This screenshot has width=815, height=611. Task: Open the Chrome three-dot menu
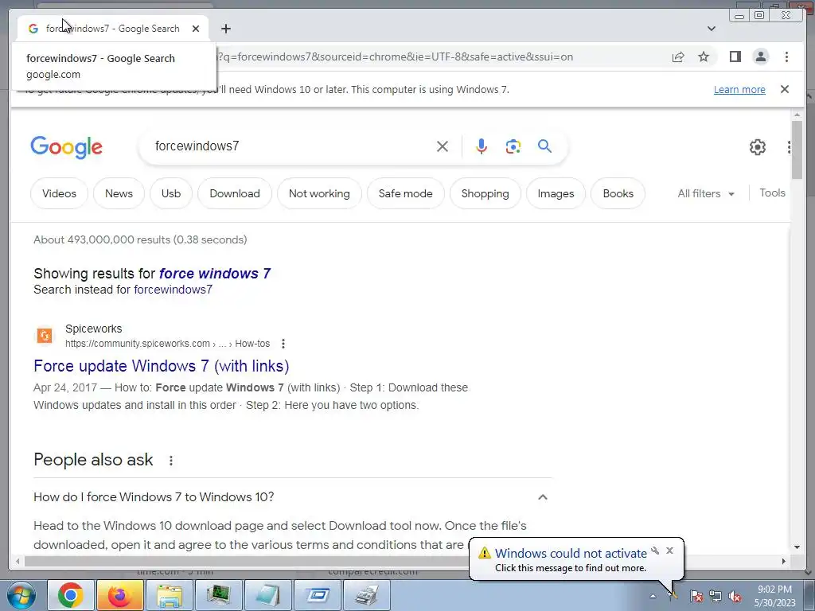pyautogui.click(x=786, y=56)
